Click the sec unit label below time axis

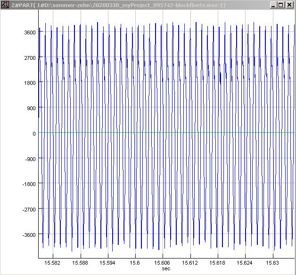point(166,268)
